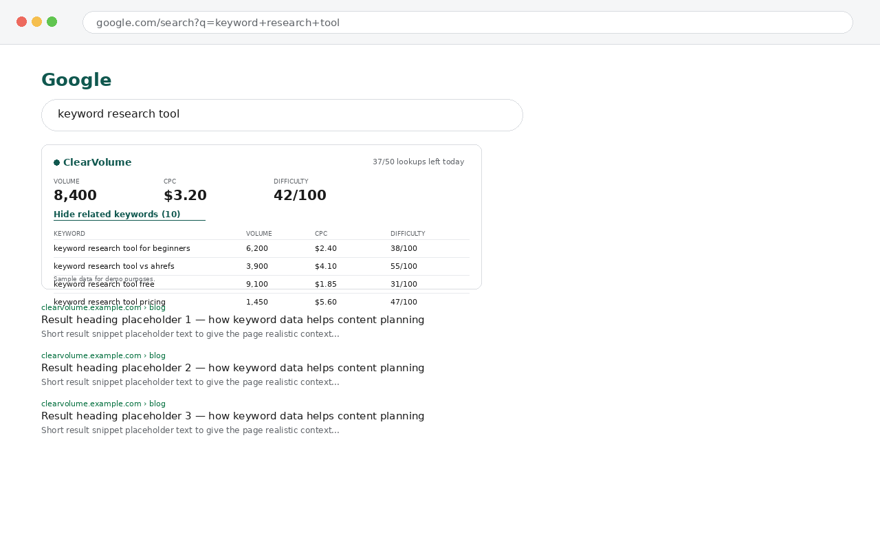Viewport: 880px width, 550px height.
Task: Click the difficulty cell 31/100
Action: point(404,285)
